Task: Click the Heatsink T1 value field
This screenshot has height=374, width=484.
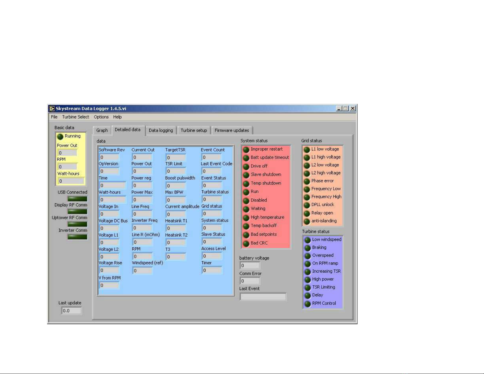Action: click(x=176, y=228)
